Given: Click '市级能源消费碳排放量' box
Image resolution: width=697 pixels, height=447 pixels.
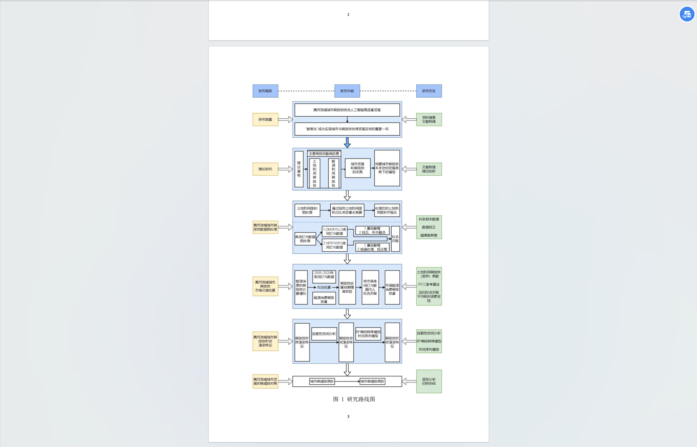Looking at the screenshot, I should [x=392, y=287].
